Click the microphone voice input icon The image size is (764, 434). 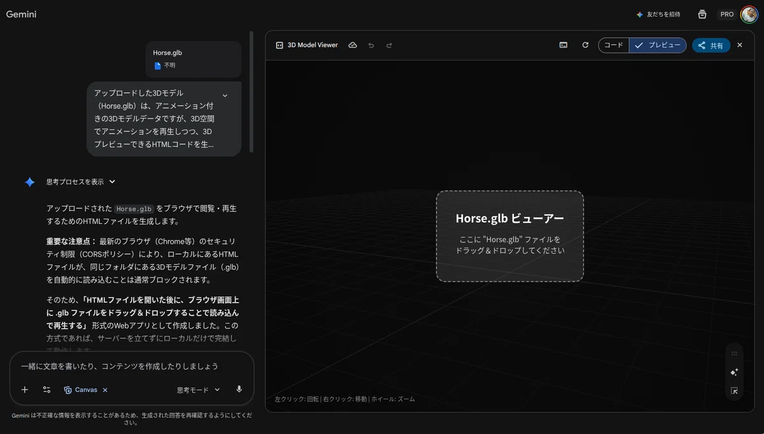click(x=239, y=389)
